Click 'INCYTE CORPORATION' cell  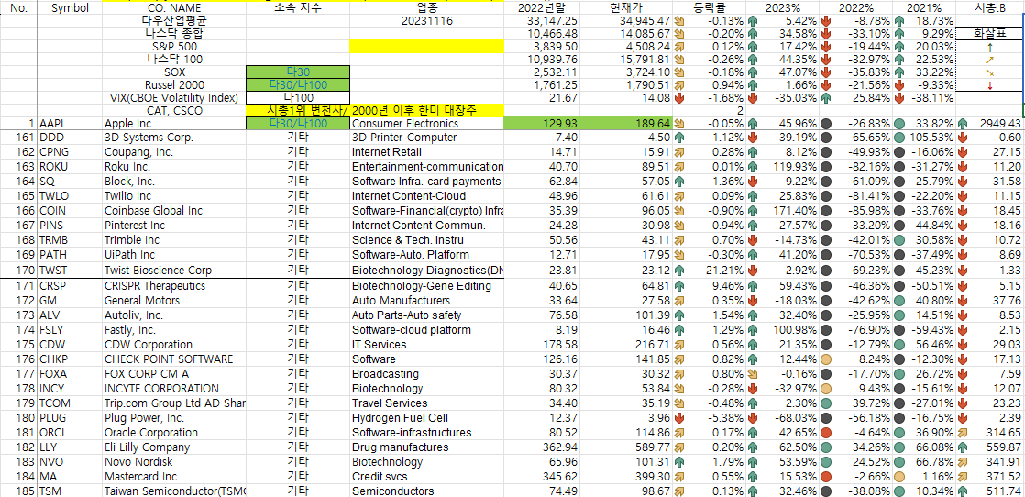174,389
